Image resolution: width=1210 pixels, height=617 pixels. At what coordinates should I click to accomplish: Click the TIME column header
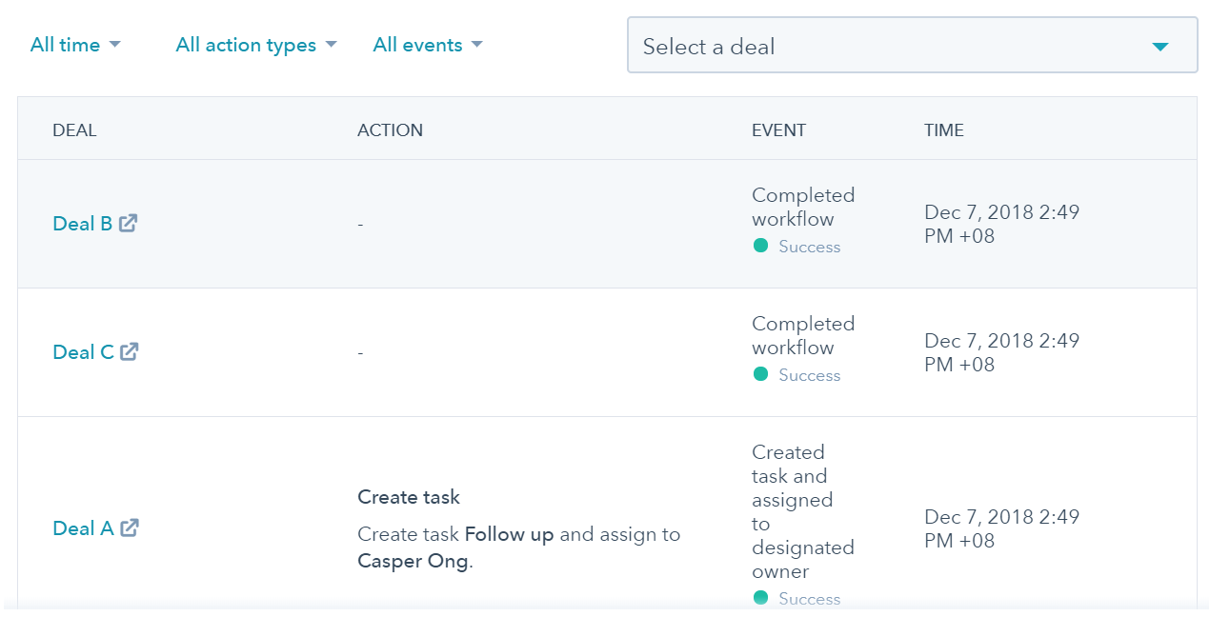(943, 130)
